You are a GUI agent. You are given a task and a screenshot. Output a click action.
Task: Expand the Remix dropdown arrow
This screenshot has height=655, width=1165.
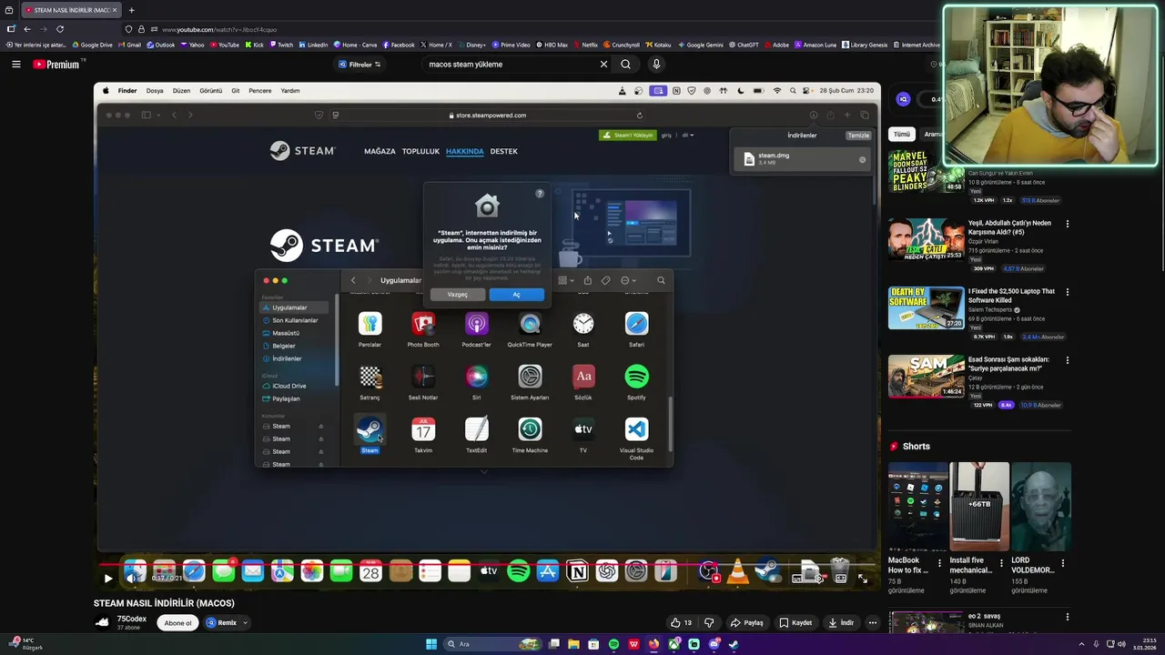(246, 622)
